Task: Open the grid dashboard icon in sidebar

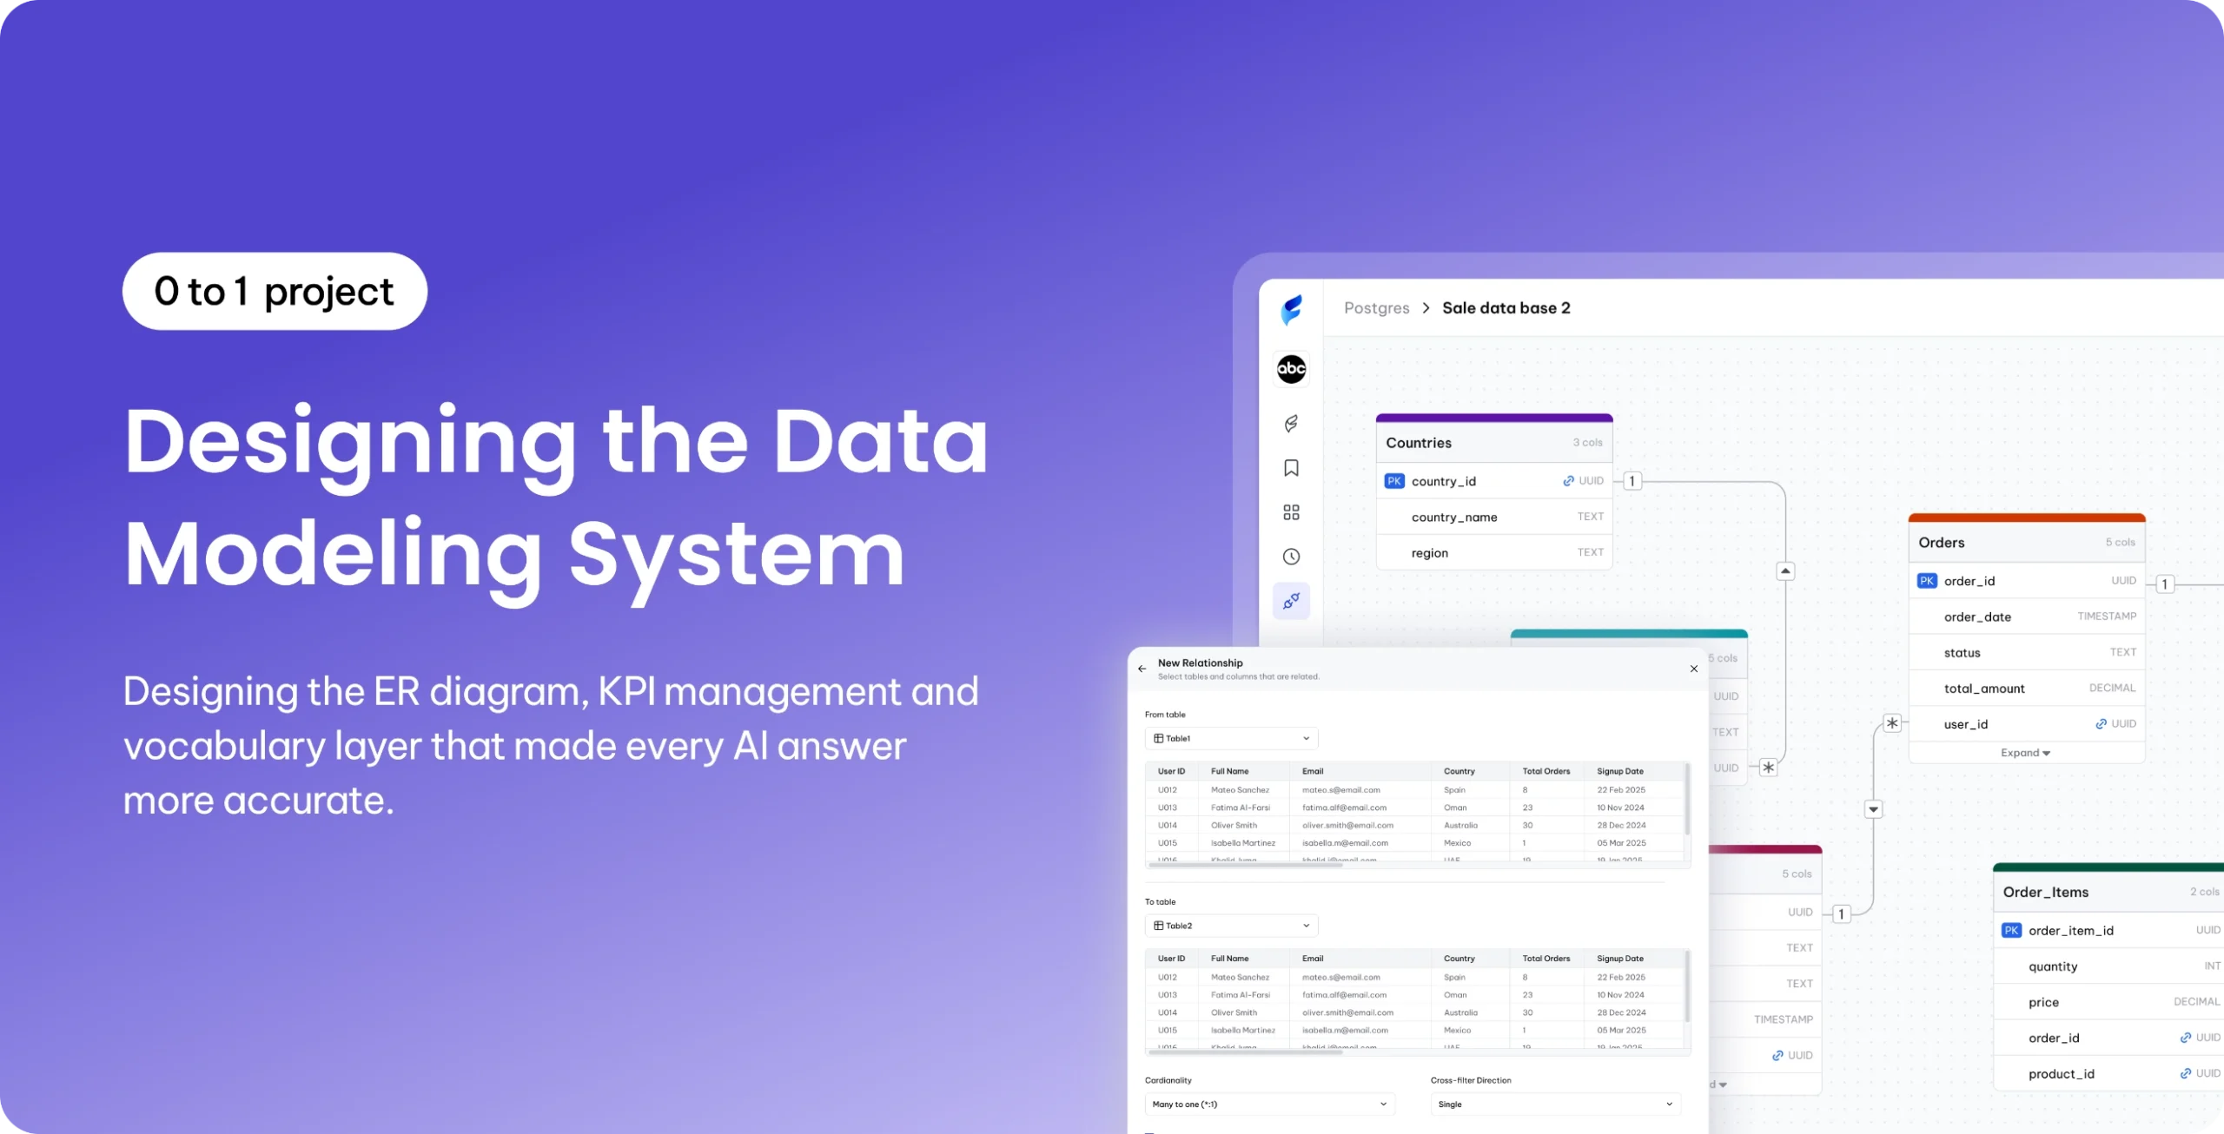Action: (1291, 512)
